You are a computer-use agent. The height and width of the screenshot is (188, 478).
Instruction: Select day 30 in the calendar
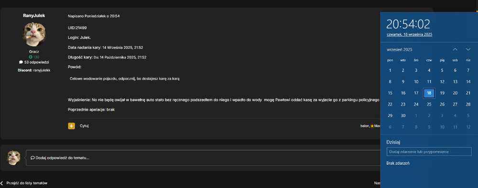(403, 116)
